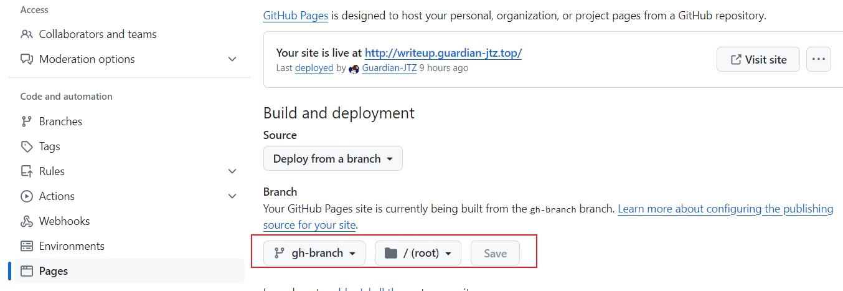This screenshot has width=843, height=291.
Task: Follow the GitHub Pages link
Action: pyautogui.click(x=296, y=16)
